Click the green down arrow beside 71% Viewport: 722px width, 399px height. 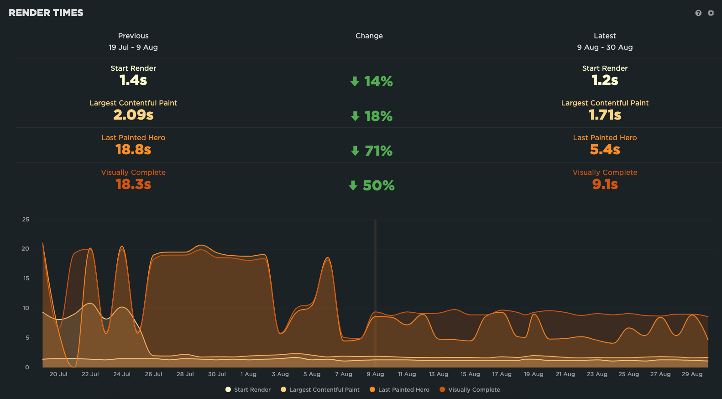355,151
